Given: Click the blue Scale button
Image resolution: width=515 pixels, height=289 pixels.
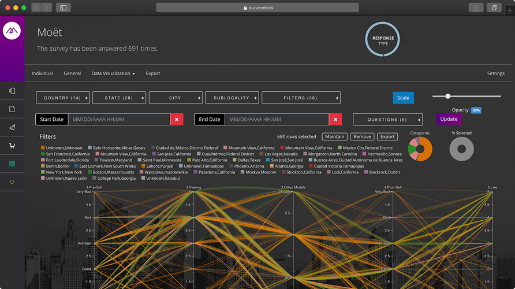Looking at the screenshot, I should (404, 98).
